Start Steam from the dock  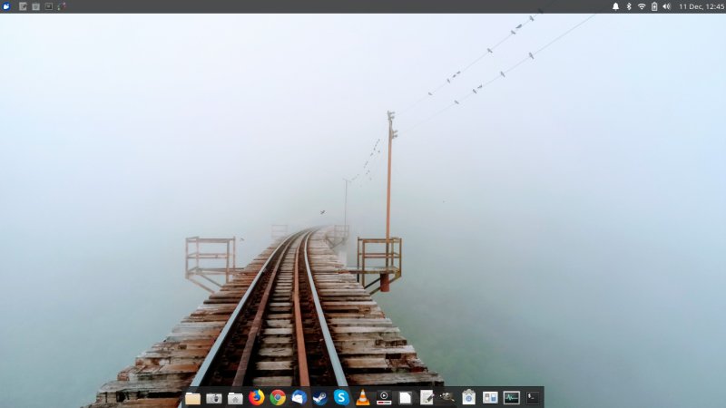(x=319, y=397)
